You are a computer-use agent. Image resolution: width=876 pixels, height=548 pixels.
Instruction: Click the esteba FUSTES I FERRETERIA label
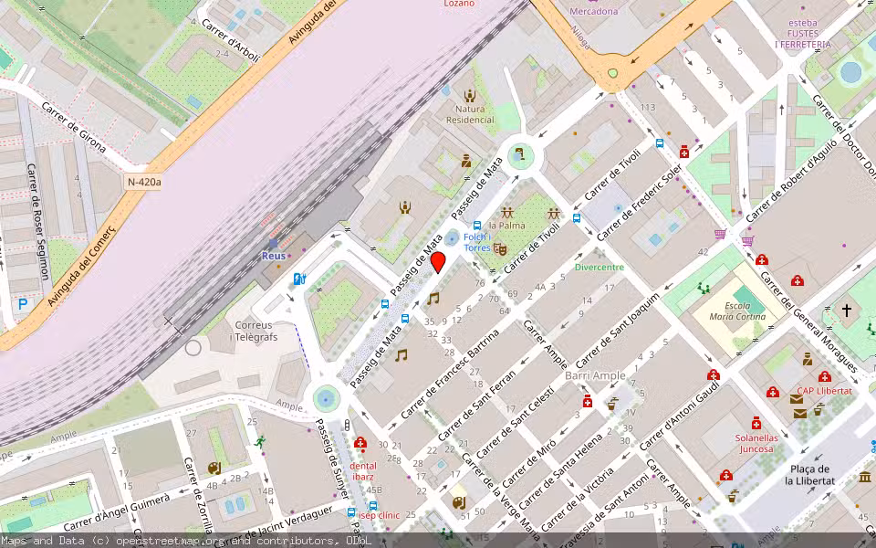tap(803, 34)
